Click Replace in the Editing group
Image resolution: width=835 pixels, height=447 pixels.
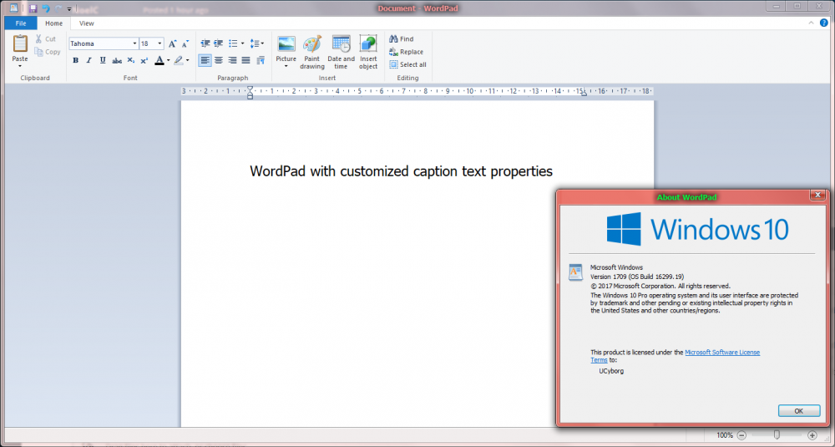point(406,52)
